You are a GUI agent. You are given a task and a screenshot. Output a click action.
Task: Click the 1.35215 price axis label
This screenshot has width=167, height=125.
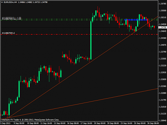coord(163,17)
